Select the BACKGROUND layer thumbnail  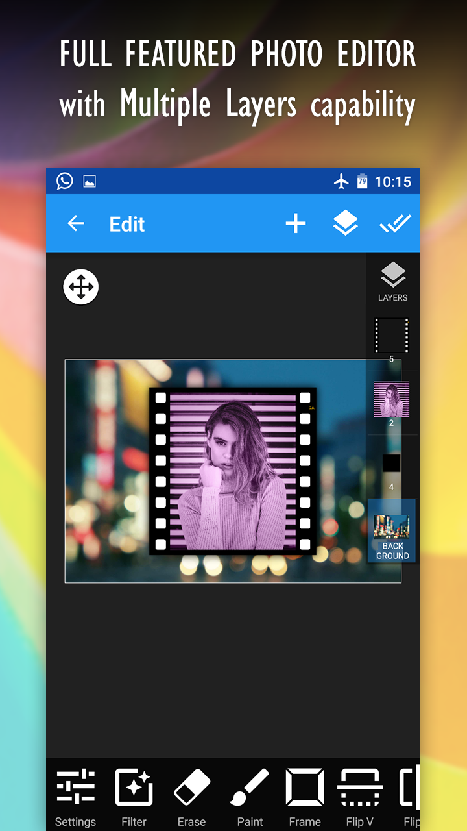pyautogui.click(x=392, y=531)
